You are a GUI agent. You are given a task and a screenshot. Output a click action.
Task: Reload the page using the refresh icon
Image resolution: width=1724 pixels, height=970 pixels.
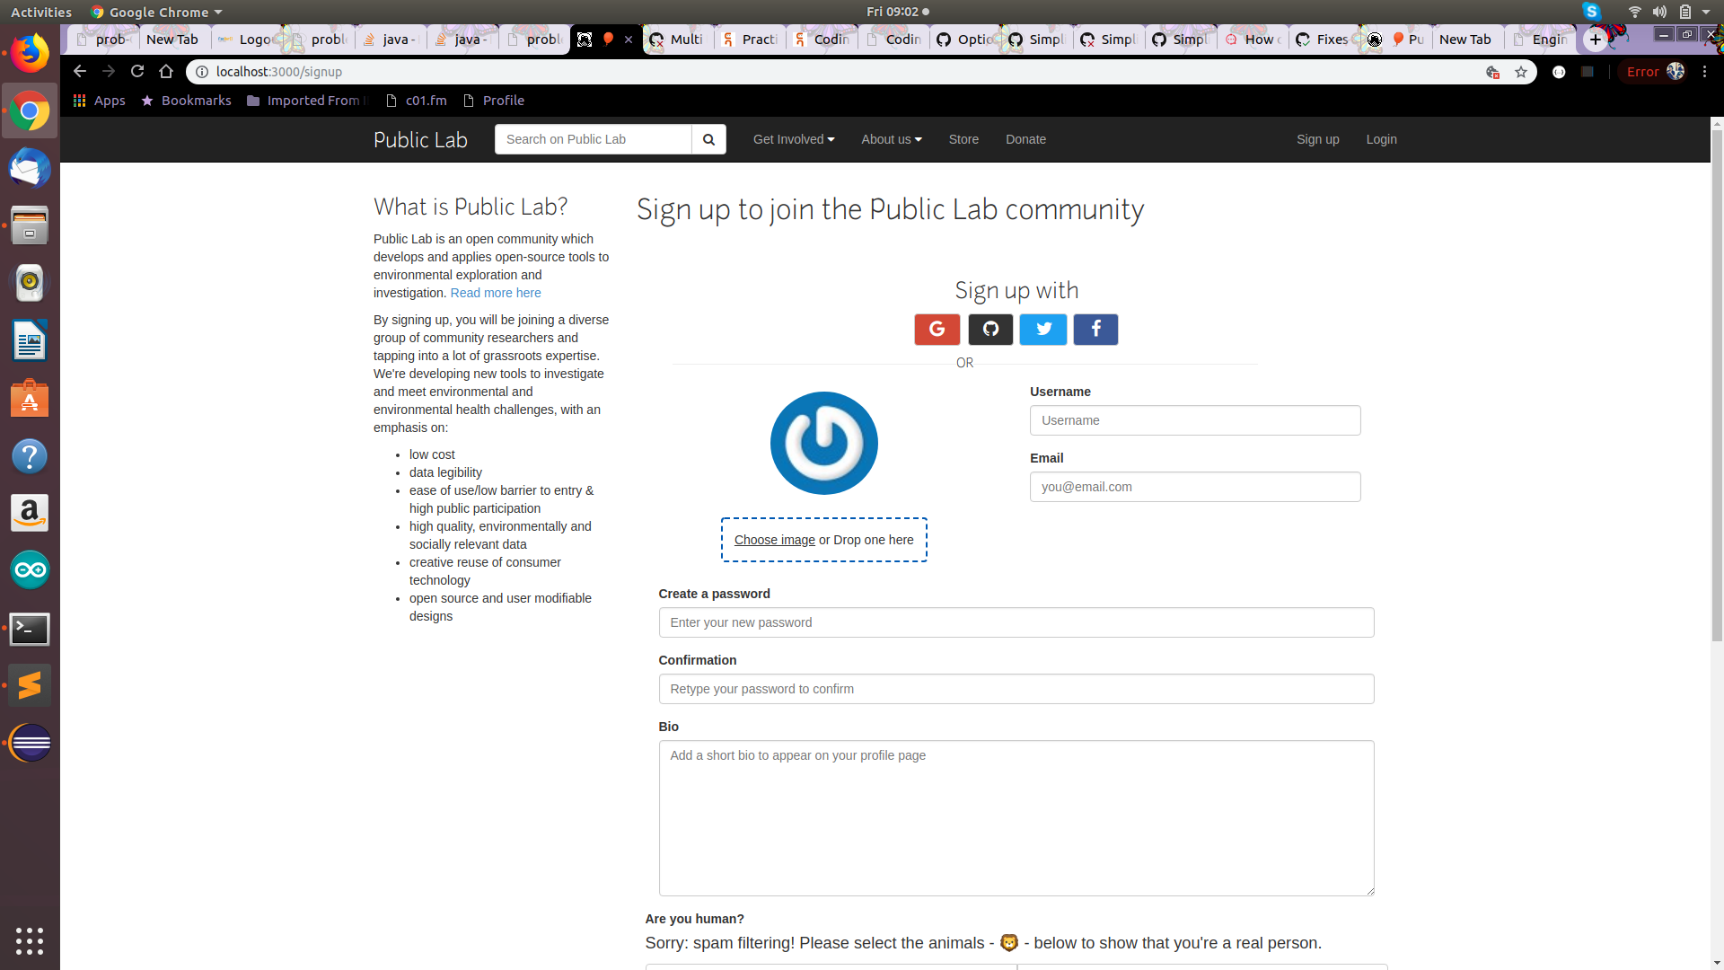(x=137, y=72)
